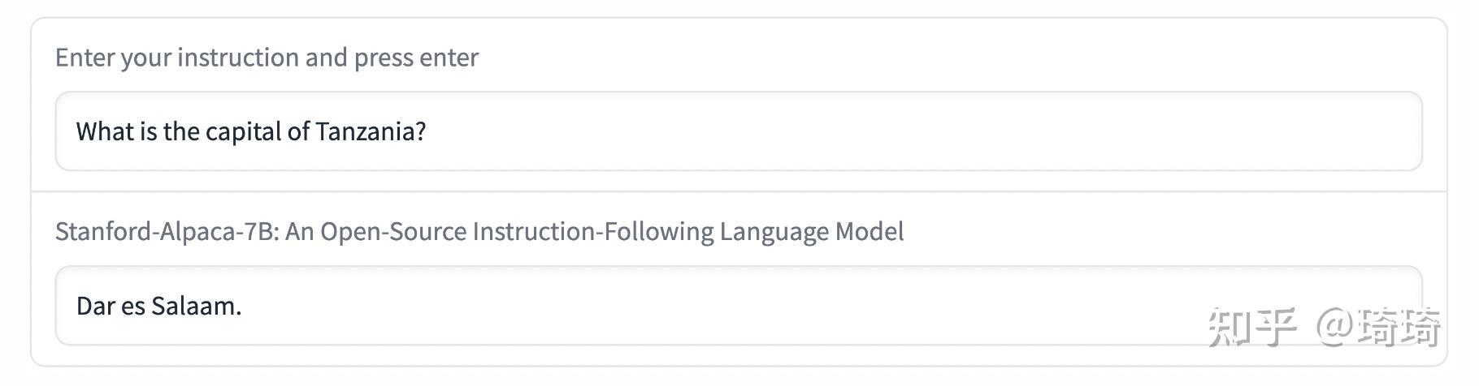
Task: Click the word "capital" in the instruction
Action: click(x=243, y=131)
